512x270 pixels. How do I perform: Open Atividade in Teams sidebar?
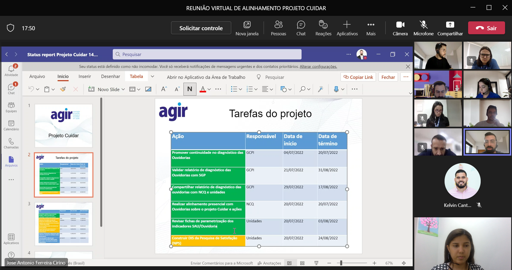click(11, 71)
